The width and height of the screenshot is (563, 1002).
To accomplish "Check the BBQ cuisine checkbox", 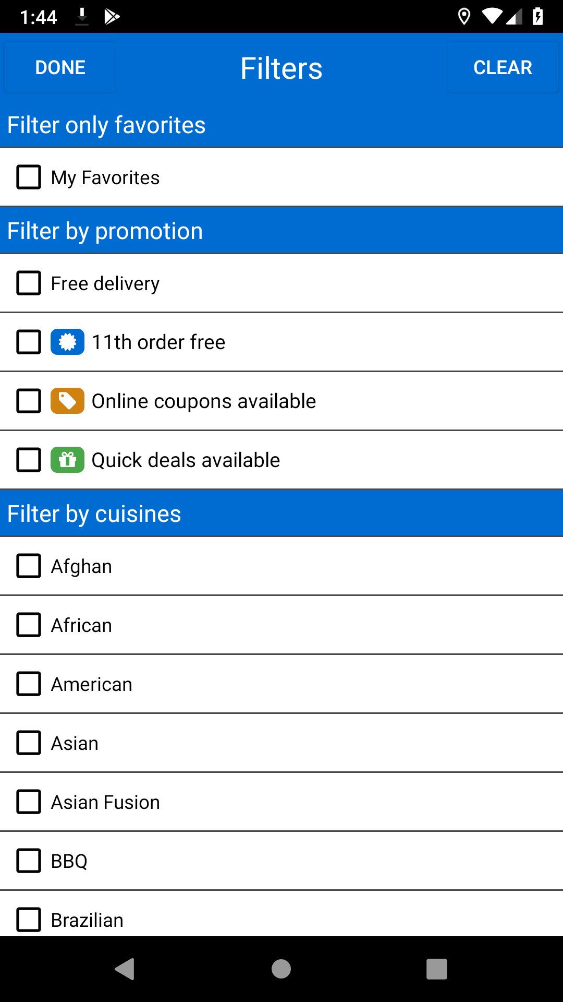I will click(x=29, y=861).
